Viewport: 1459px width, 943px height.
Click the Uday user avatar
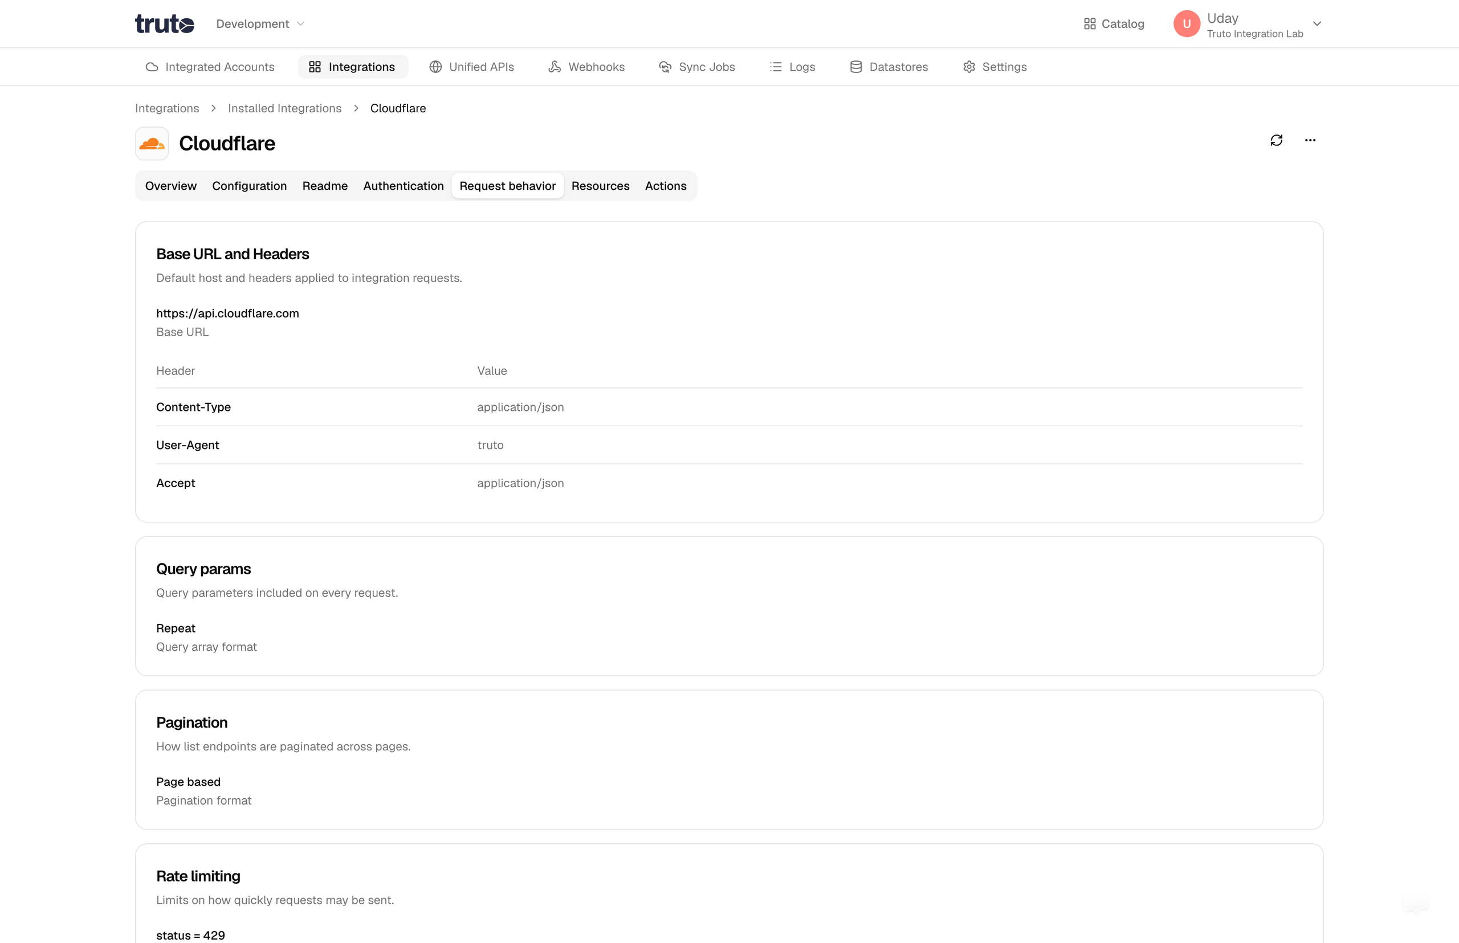1187,24
